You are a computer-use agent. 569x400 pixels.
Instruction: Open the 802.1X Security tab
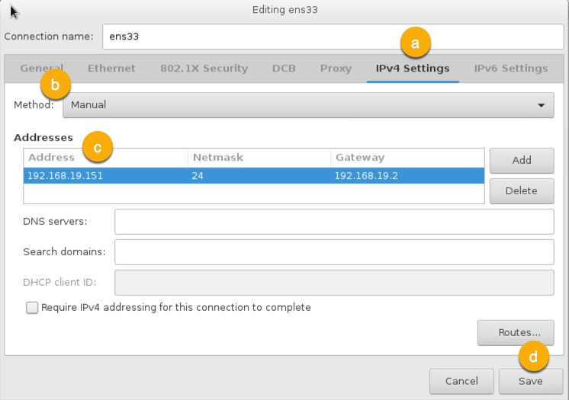coord(204,69)
